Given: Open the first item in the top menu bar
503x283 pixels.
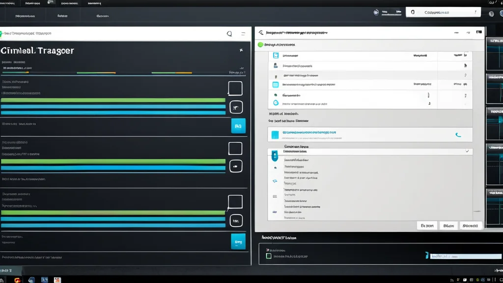Looking at the screenshot, I should (7, 3).
